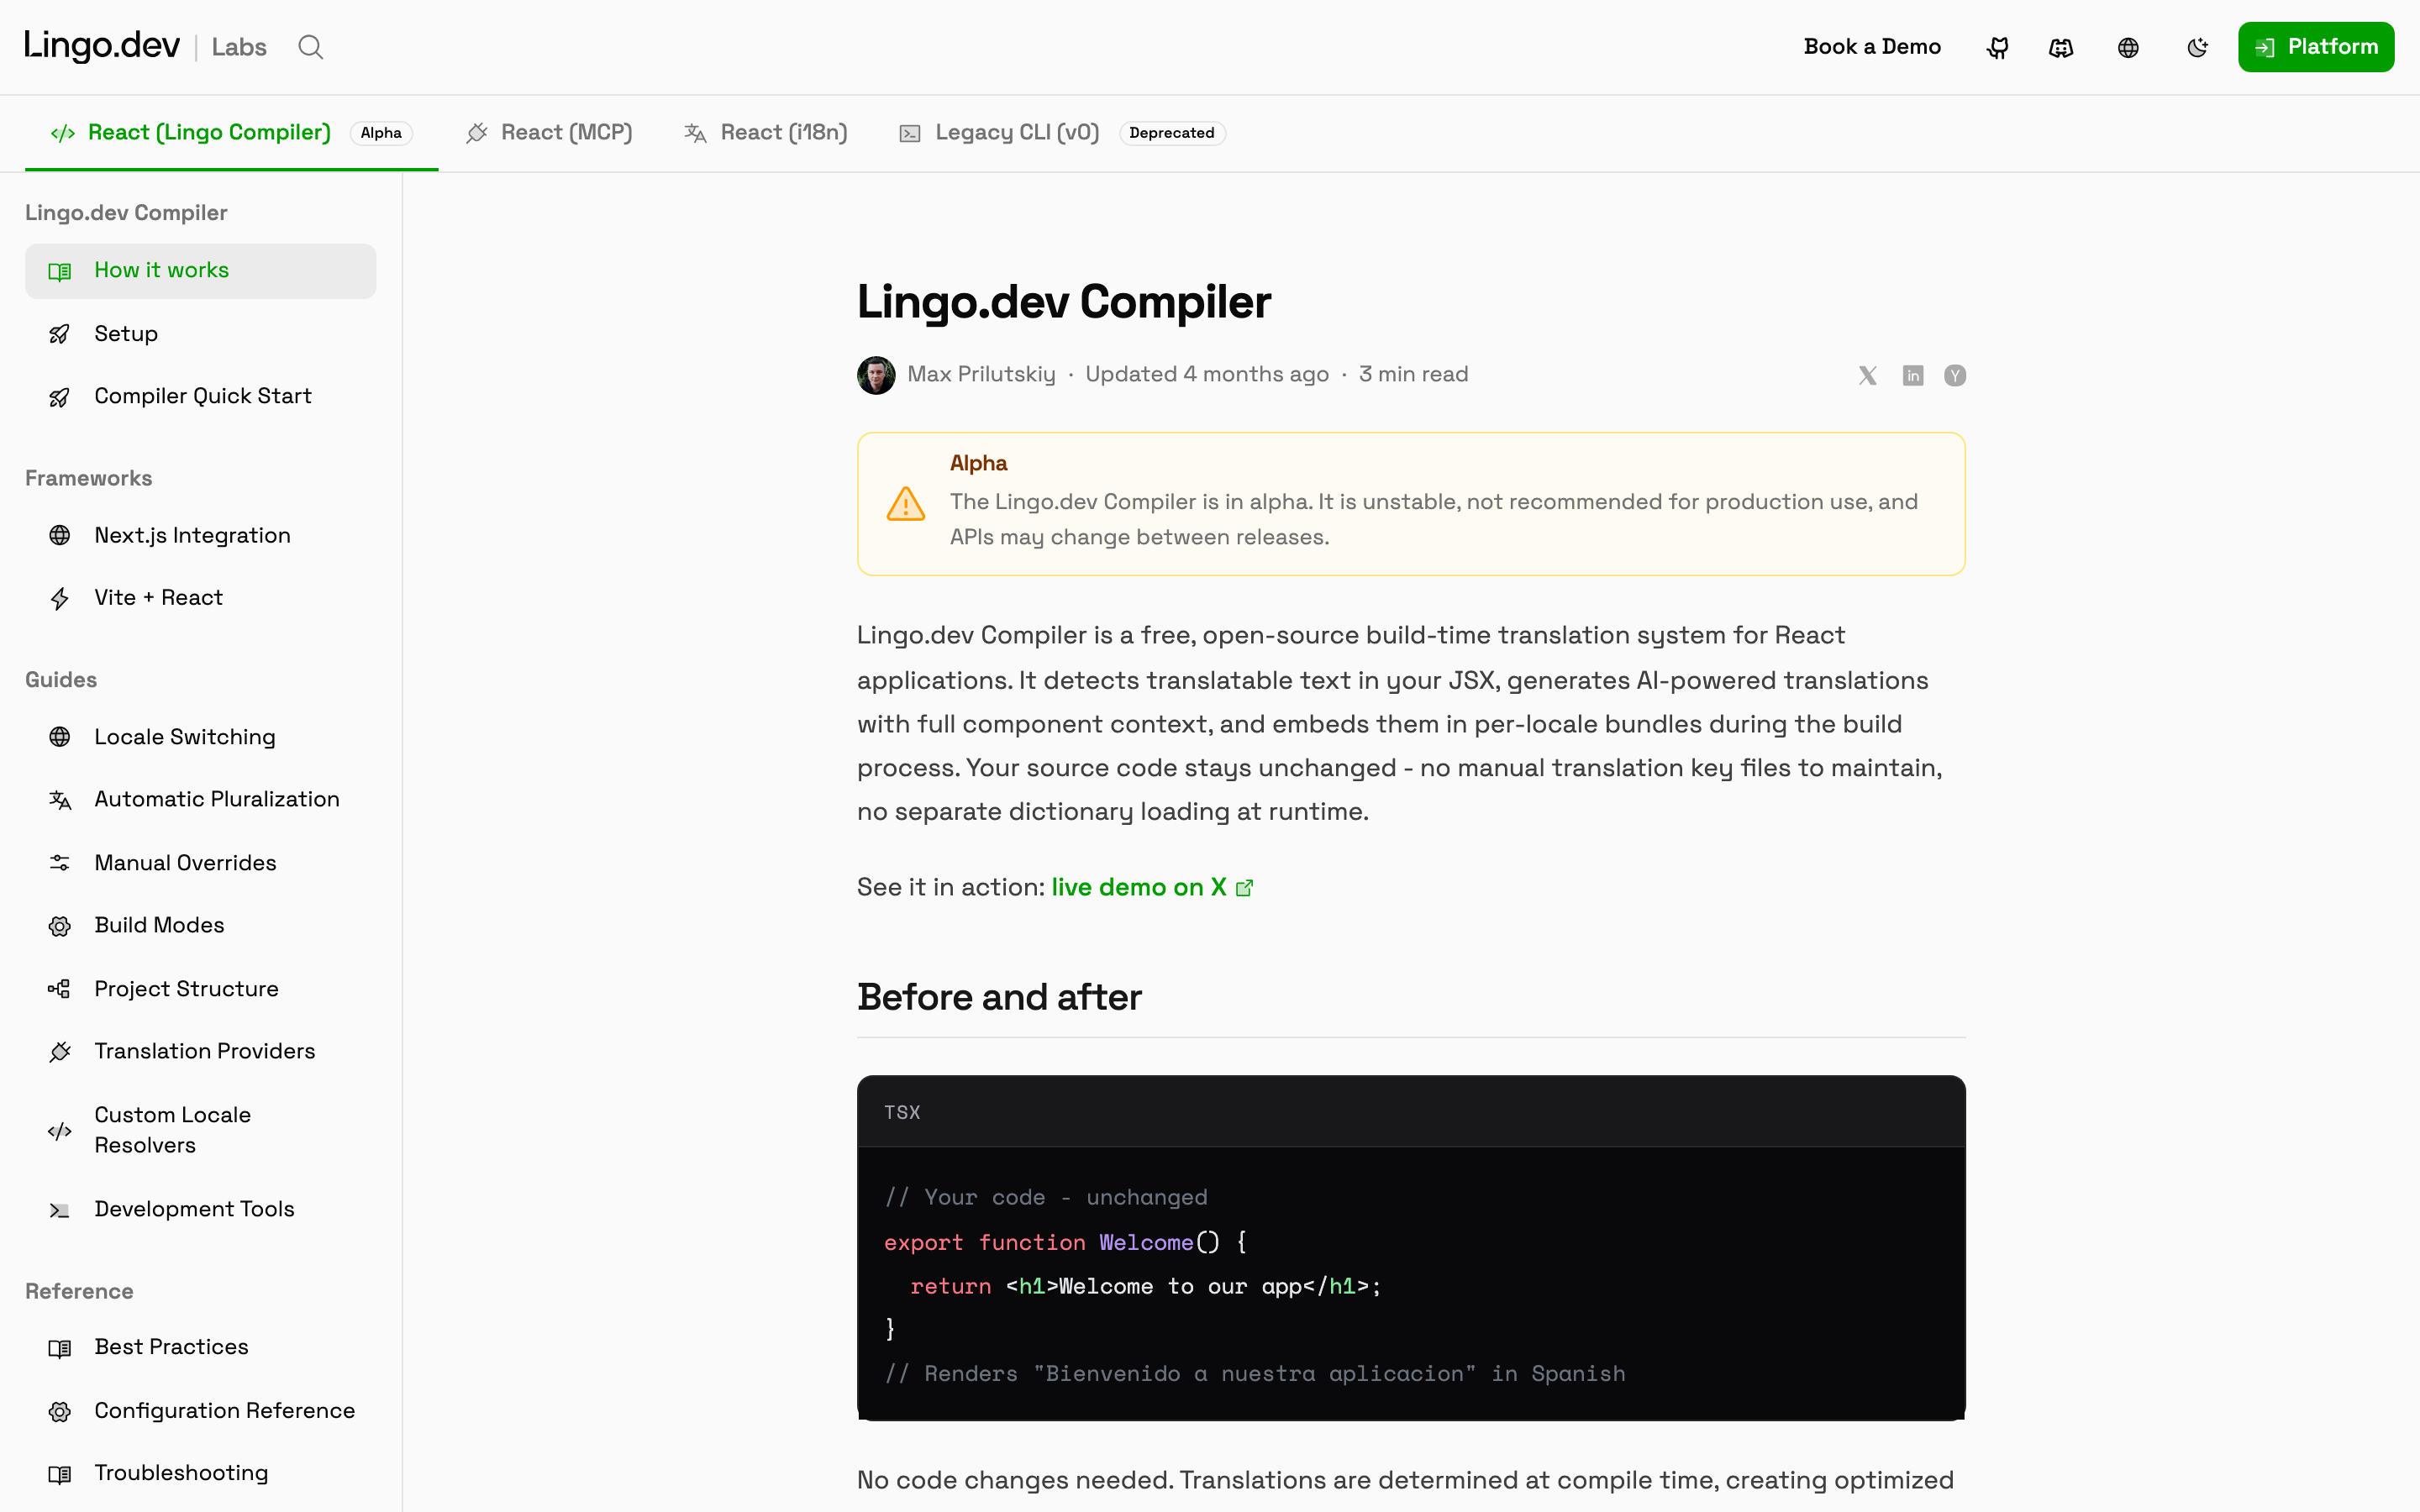The width and height of the screenshot is (2420, 1512).
Task: Share article on LinkedIn icon
Action: 1912,375
